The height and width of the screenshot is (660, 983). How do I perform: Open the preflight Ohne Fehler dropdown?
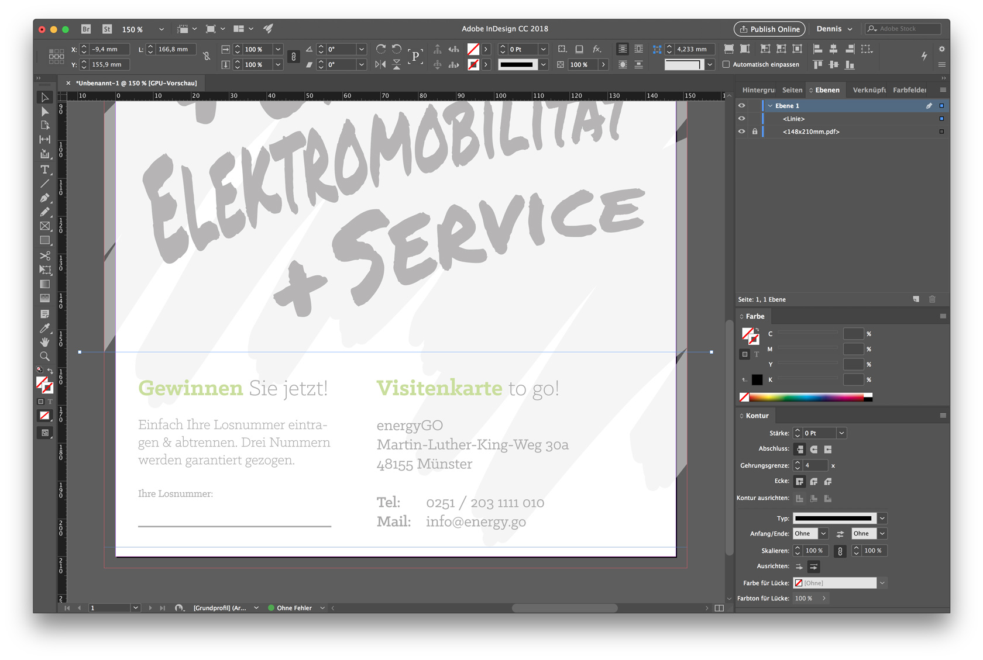[x=322, y=608]
